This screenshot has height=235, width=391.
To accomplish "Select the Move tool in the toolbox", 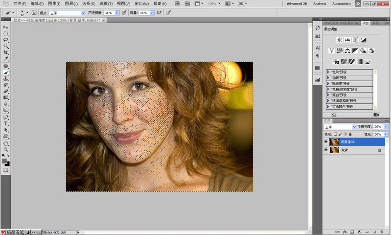I will (x=6, y=27).
